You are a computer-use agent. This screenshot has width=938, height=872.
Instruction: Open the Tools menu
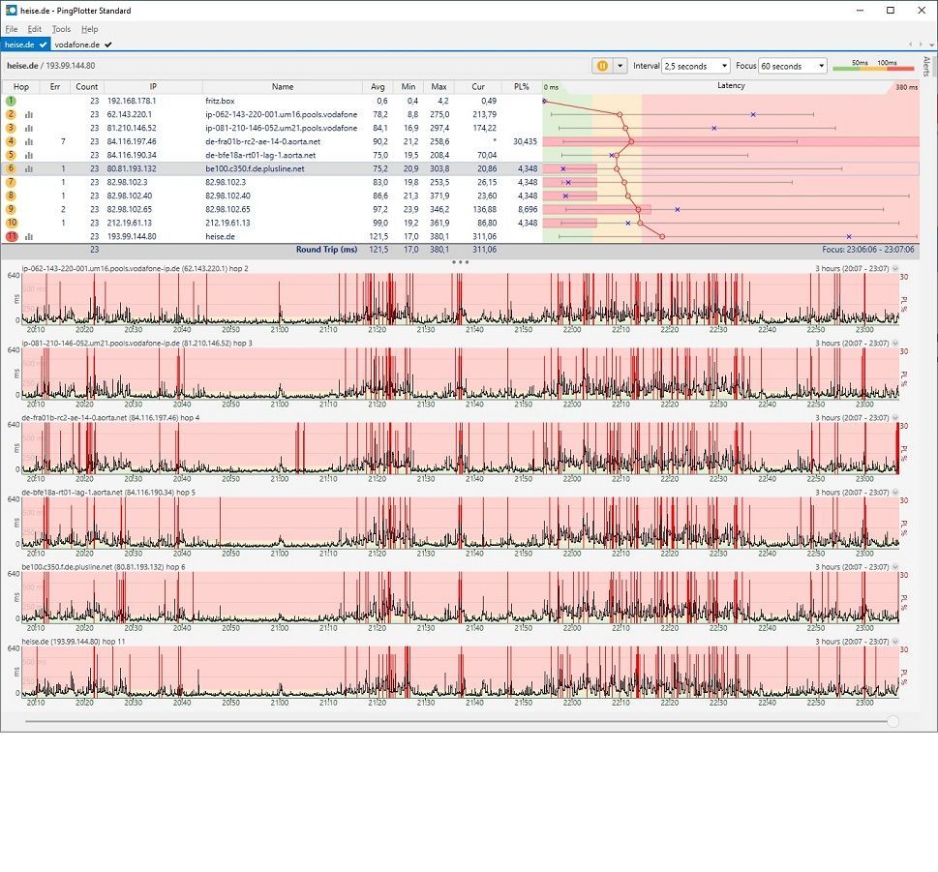click(61, 29)
